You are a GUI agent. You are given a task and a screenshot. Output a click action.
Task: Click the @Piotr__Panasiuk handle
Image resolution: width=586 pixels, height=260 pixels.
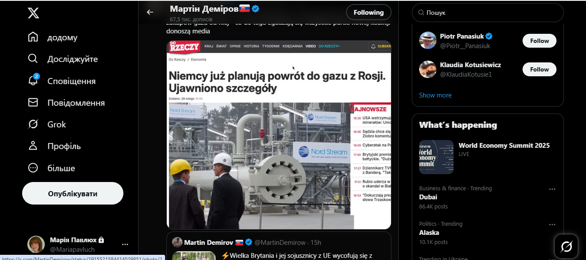465,46
